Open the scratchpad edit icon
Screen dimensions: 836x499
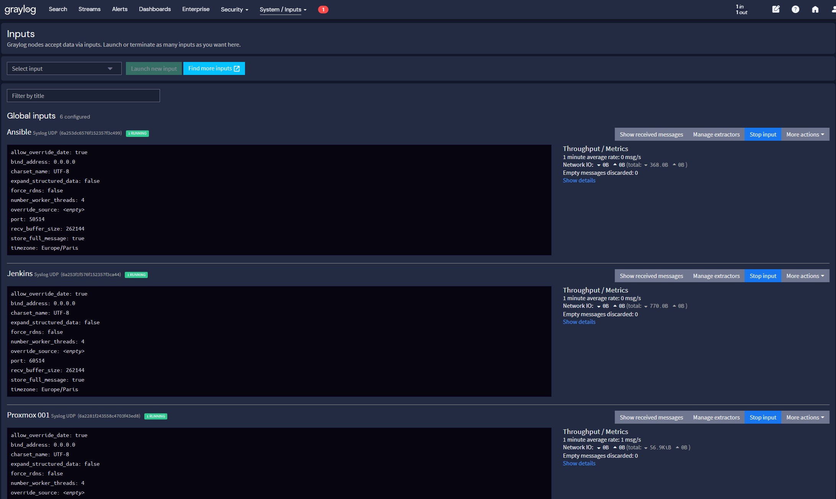pyautogui.click(x=776, y=9)
